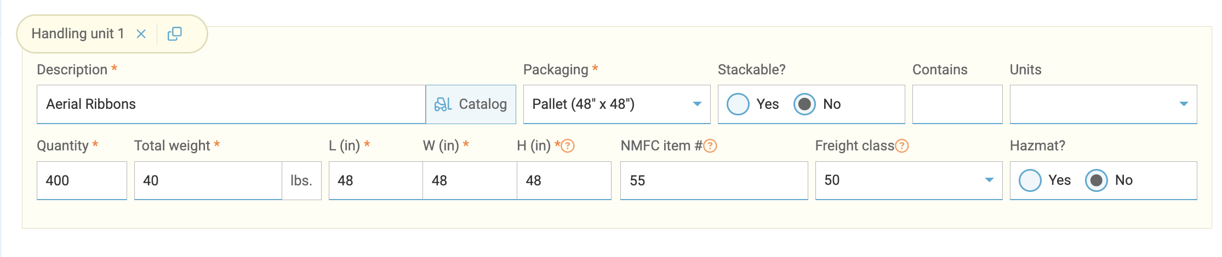Viewport: 1222px width, 257px height.
Task: Open the Freight class dropdown
Action: [x=909, y=180]
